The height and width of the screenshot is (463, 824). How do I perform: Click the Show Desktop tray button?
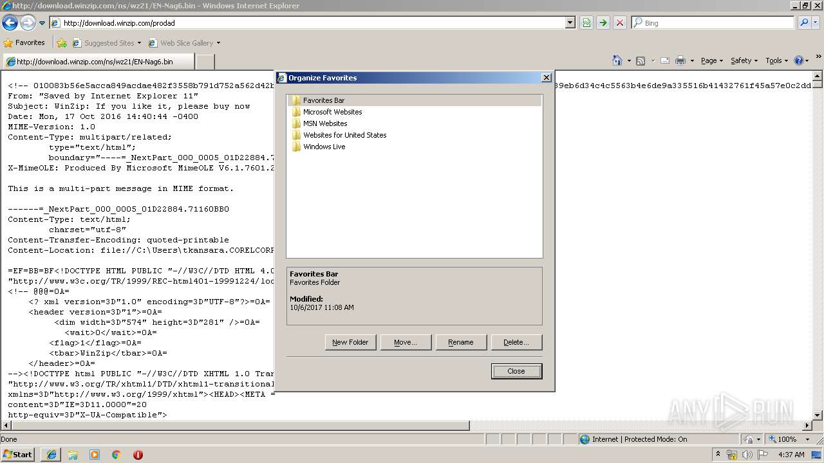(x=818, y=455)
